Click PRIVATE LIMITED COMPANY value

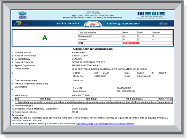[86, 65]
